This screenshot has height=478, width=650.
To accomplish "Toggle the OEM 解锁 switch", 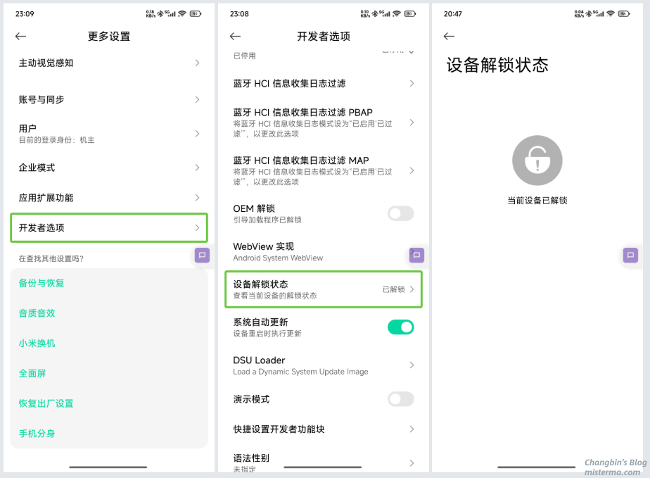I will [400, 213].
